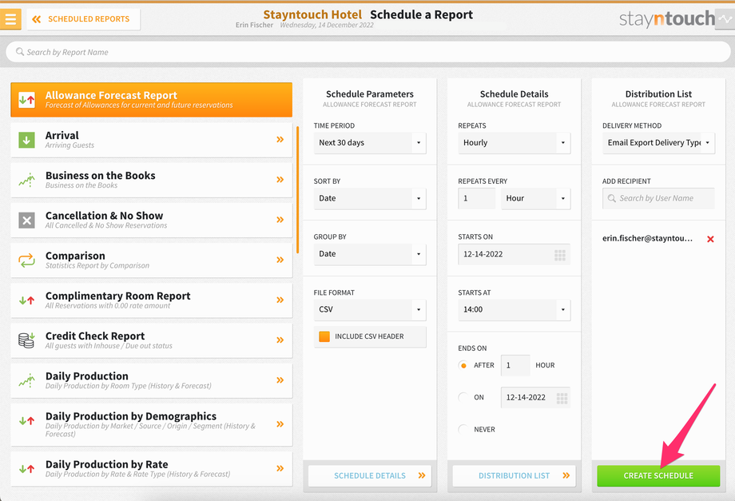
Task: Click the erin.fischer@stayntou... recipient email
Action: coord(647,239)
